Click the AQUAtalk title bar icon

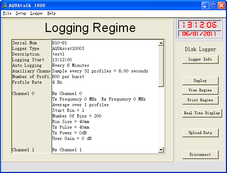(x=5, y=6)
